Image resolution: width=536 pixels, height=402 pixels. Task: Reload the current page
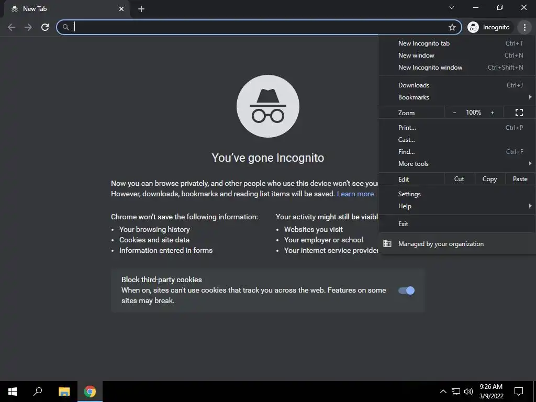[x=45, y=27]
